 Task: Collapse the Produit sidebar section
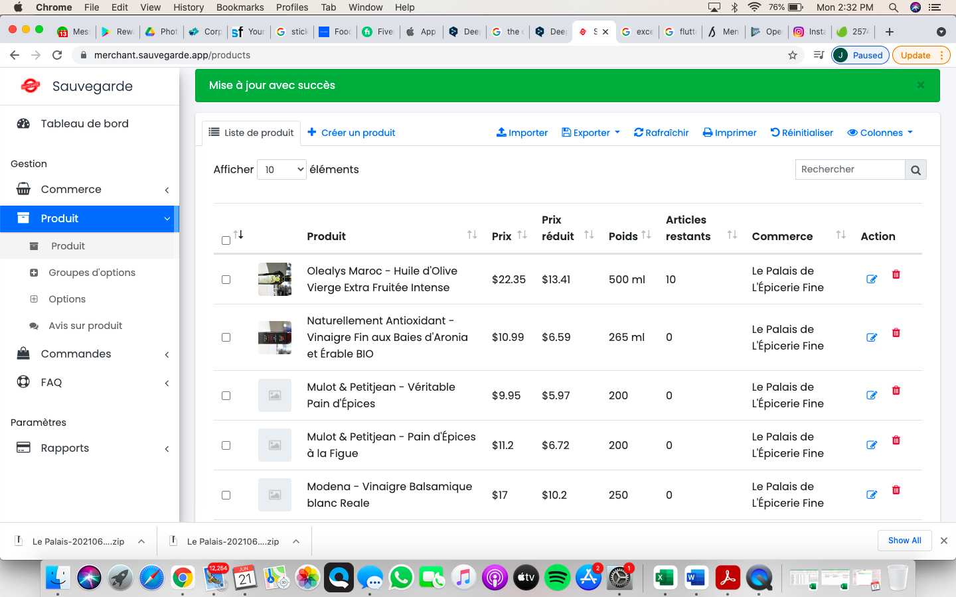[90, 218]
